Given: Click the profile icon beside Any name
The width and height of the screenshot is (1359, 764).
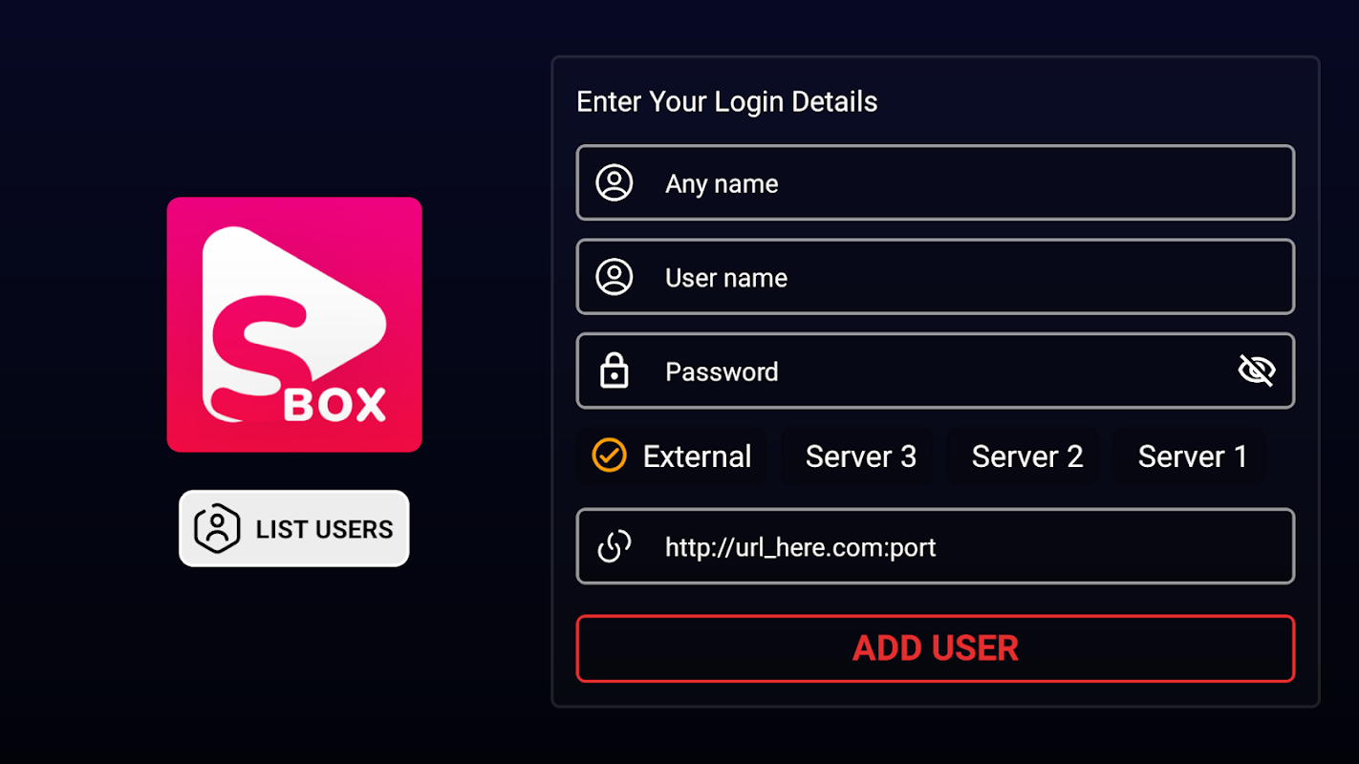Looking at the screenshot, I should point(615,182).
